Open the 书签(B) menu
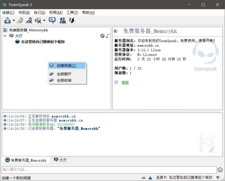Viewport: 225px width, 181px height. (24, 13)
